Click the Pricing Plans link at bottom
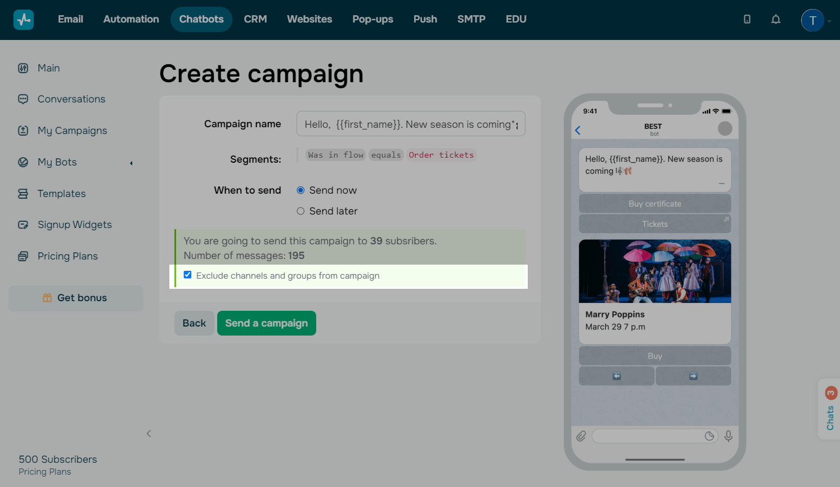Viewport: 840px width, 487px height. click(x=44, y=472)
